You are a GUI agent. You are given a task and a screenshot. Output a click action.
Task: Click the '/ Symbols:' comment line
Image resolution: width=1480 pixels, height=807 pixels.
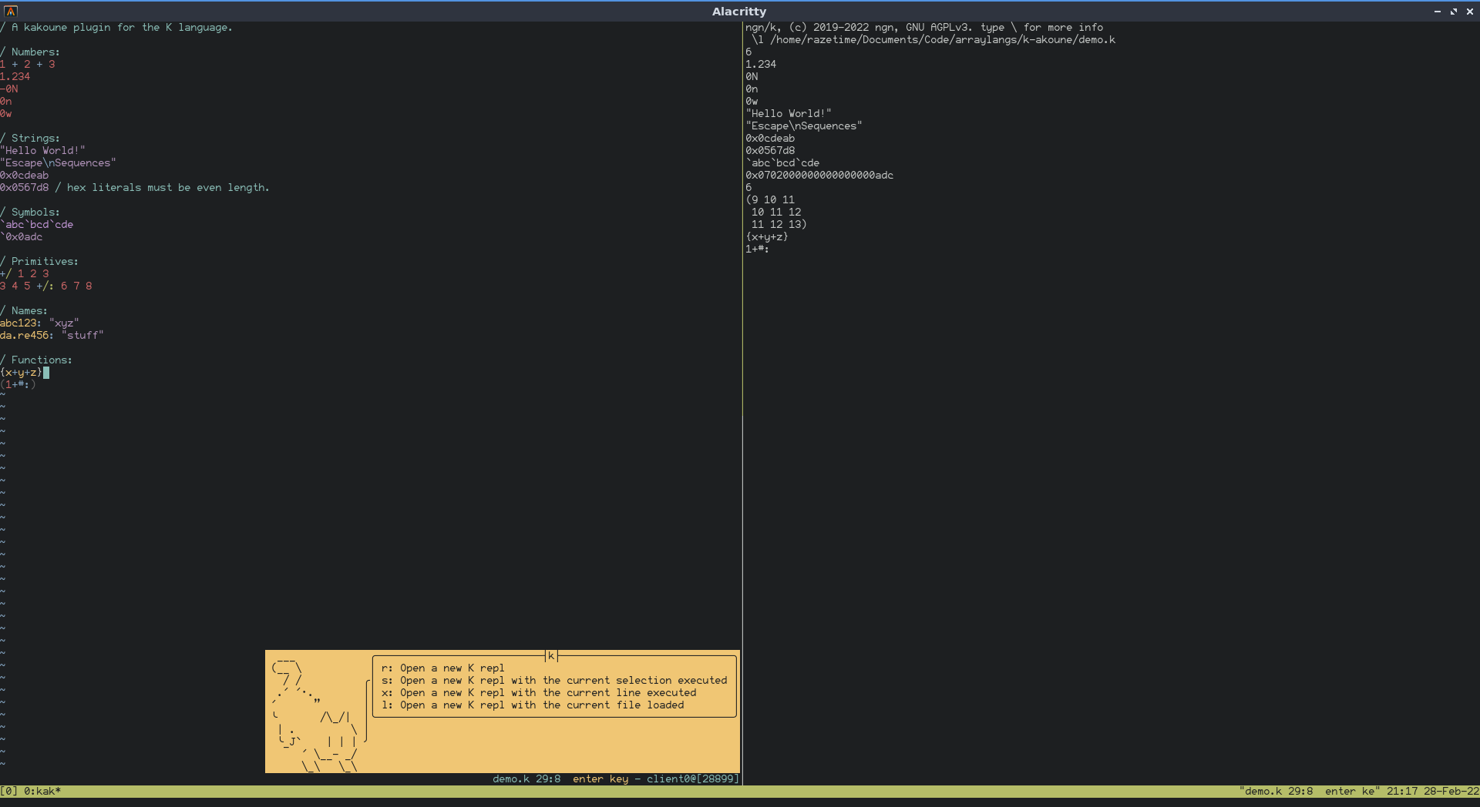tap(30, 213)
